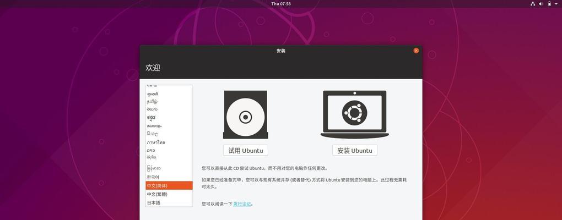562x220 pixels.
Task: Click the 试用 Ubuntu button
Action: click(x=246, y=151)
